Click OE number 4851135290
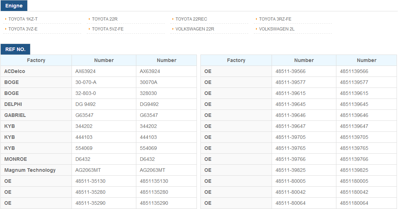Image resolution: width=398 pixels, height=209 pixels. point(166,203)
